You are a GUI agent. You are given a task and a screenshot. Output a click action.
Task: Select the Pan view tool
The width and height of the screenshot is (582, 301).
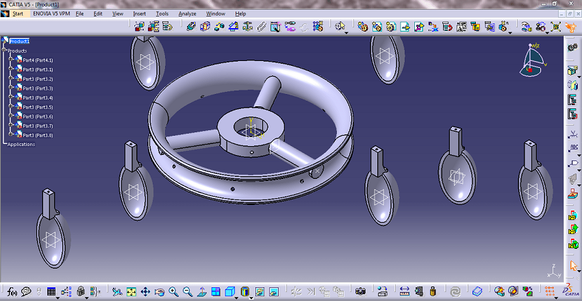pos(145,291)
